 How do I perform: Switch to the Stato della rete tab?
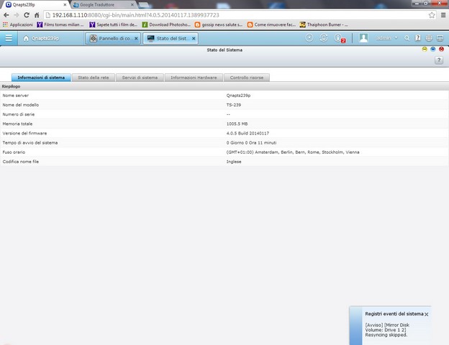tap(94, 77)
